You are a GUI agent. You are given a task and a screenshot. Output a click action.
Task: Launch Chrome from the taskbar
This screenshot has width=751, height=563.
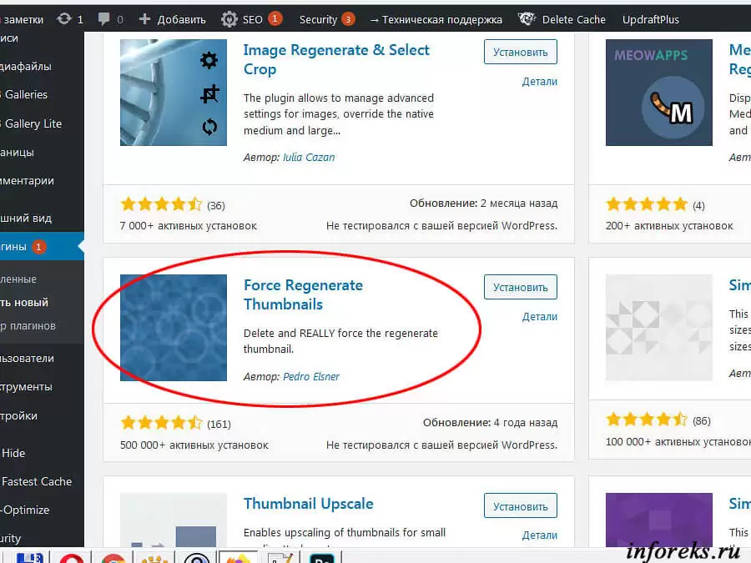113,558
